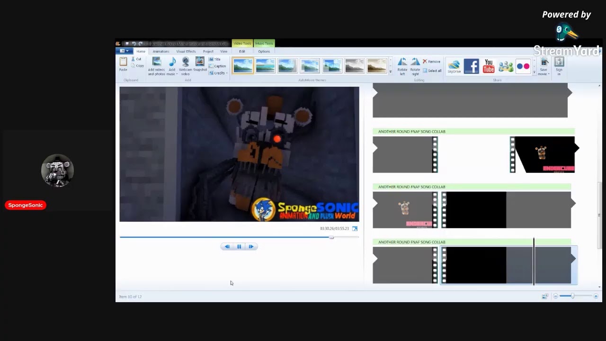Image resolution: width=606 pixels, height=341 pixels.
Task: Click the Add music note icon
Action: [x=172, y=62]
